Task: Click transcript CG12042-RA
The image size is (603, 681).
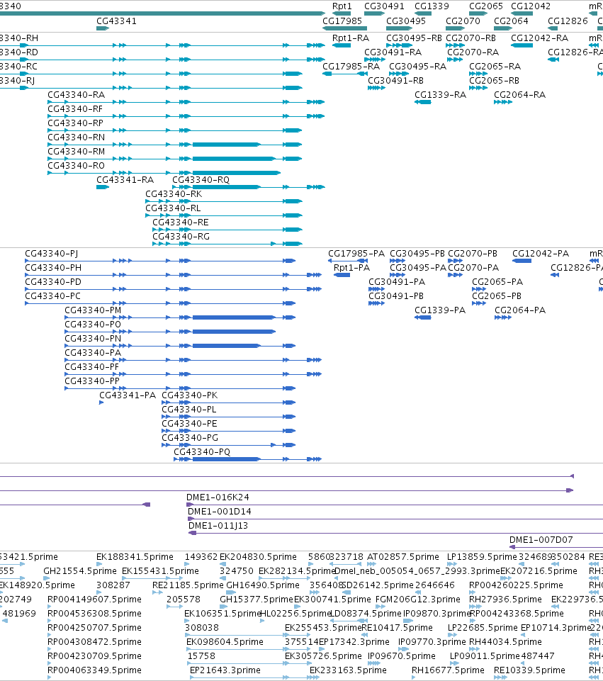Action: pos(539,38)
